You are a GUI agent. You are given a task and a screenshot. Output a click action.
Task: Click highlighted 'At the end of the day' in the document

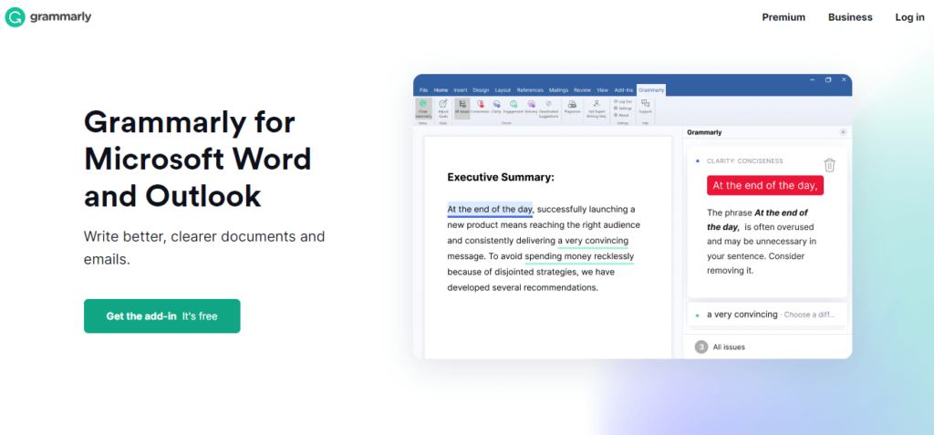[x=490, y=209]
